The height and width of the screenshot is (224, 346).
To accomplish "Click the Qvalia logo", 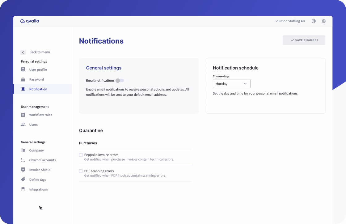I will click(30, 21).
